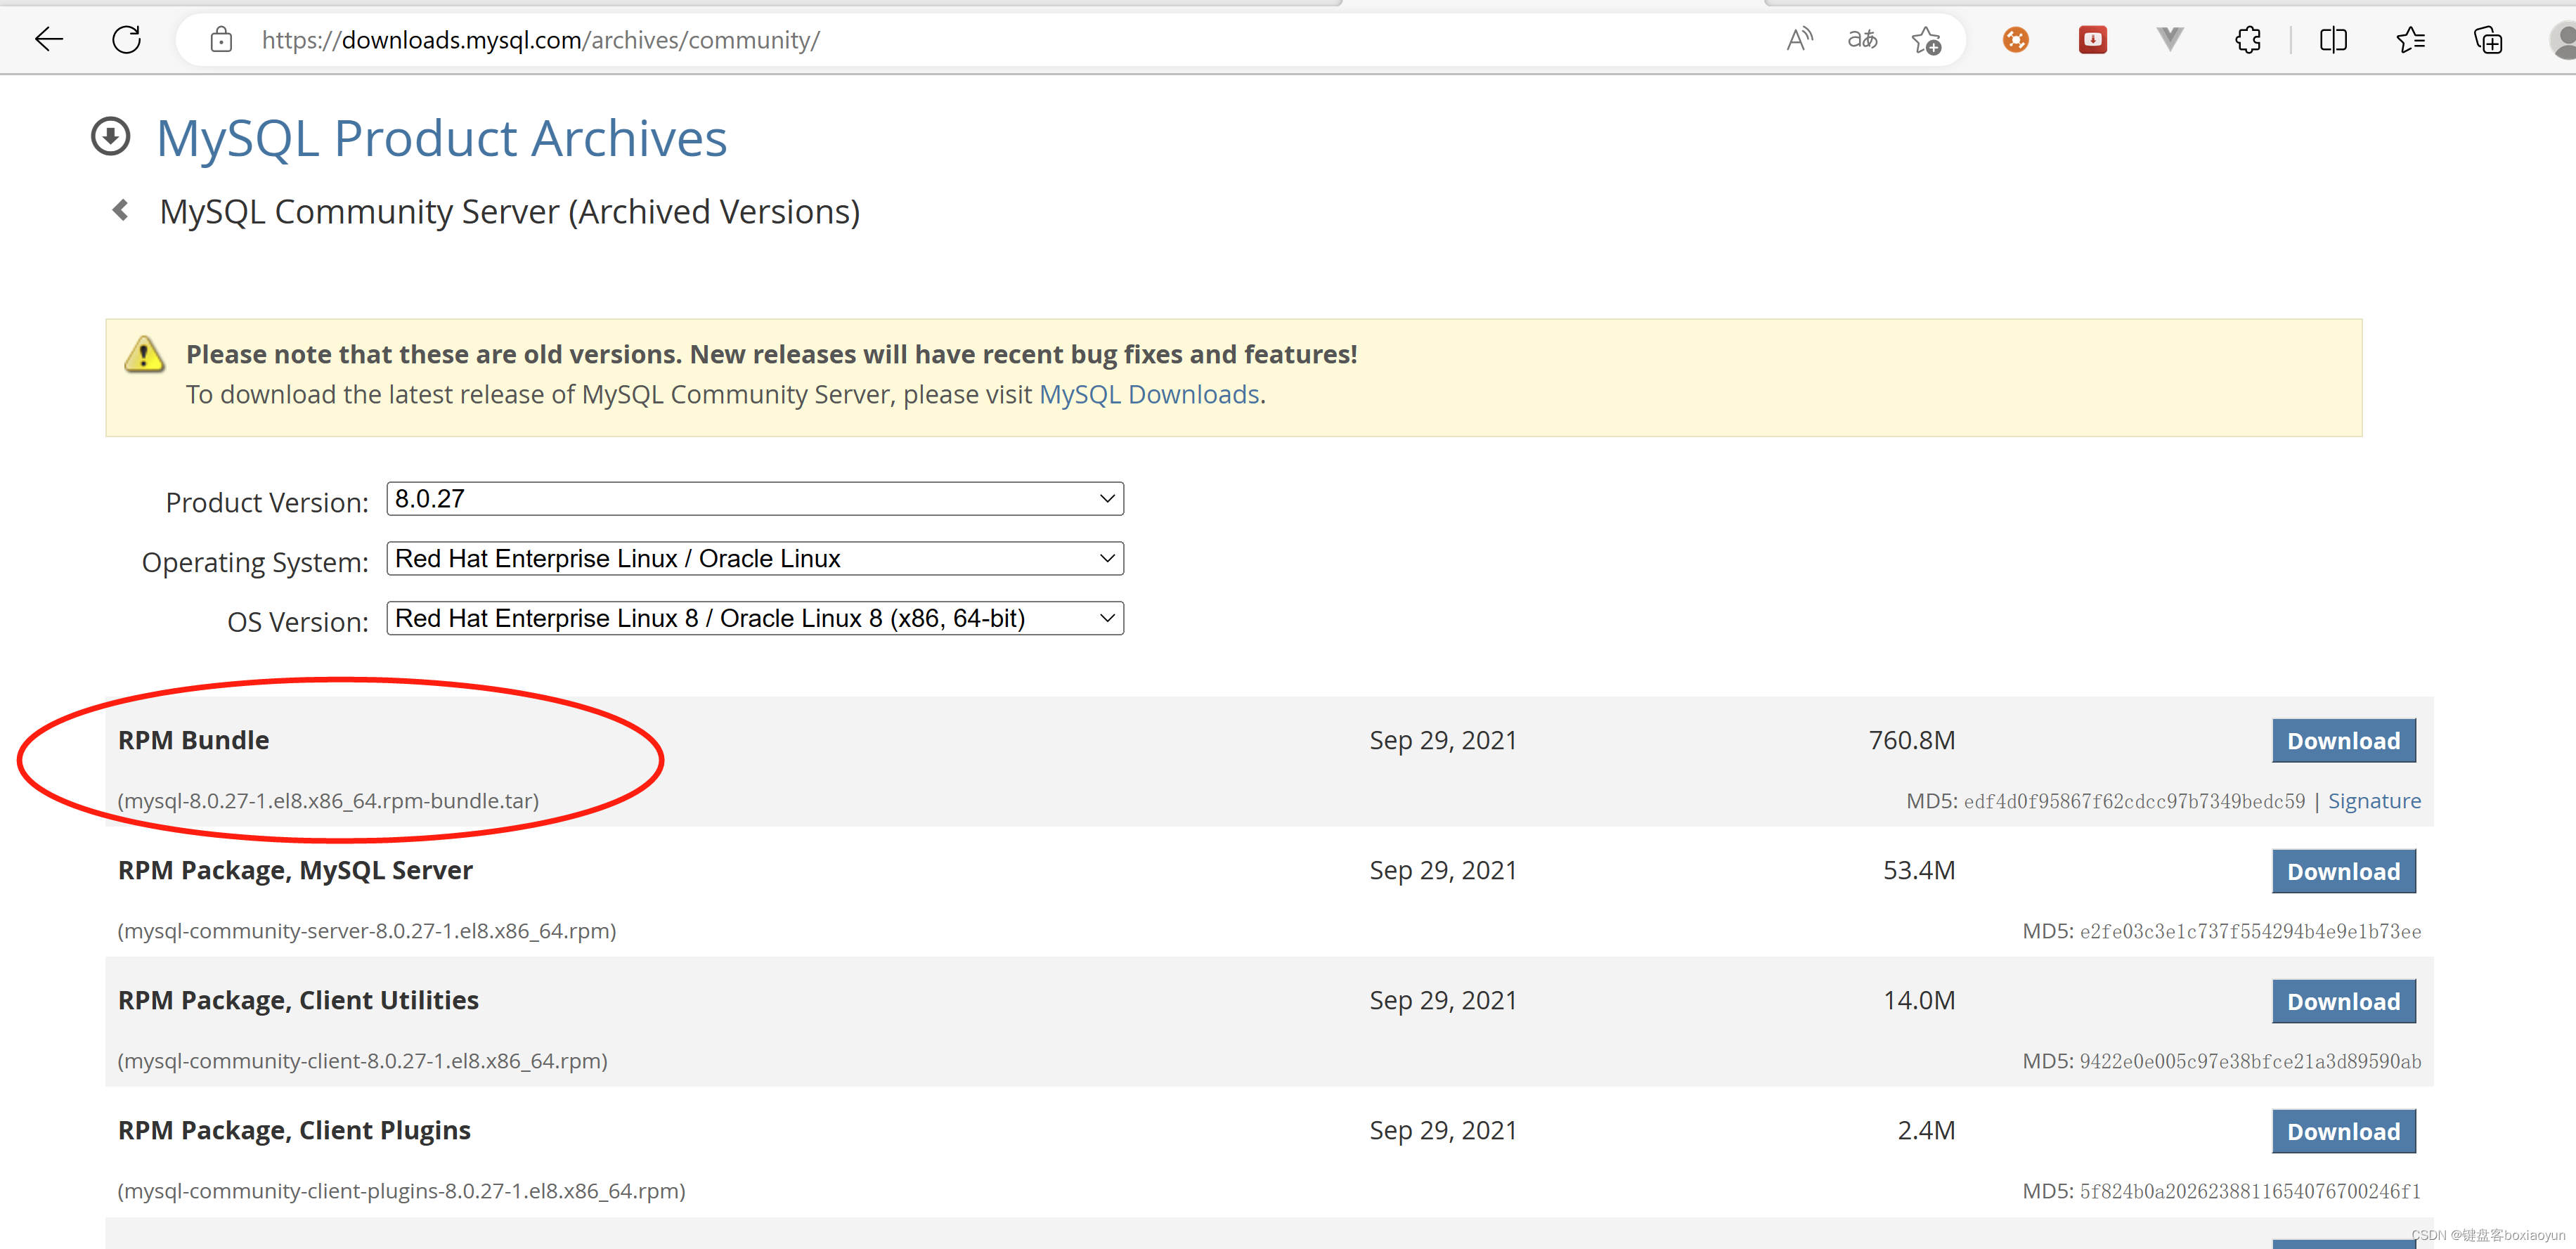Open the OS Version dropdown

755,619
